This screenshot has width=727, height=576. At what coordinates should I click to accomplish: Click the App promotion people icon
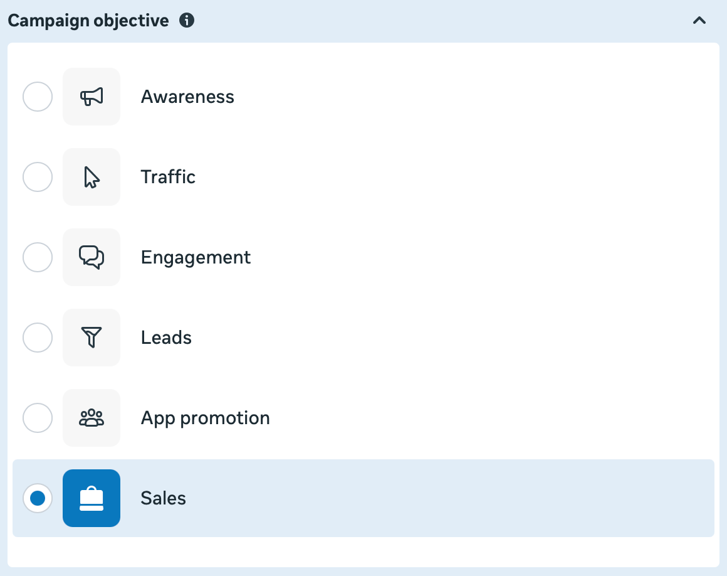(92, 418)
